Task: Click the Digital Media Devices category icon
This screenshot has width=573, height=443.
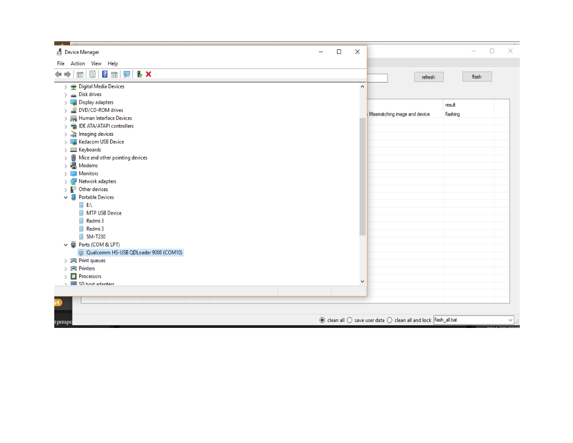Action: coord(73,87)
